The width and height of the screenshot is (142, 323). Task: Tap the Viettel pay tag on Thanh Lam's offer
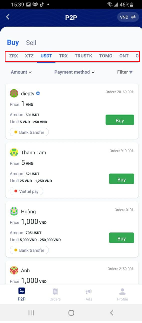point(26,191)
